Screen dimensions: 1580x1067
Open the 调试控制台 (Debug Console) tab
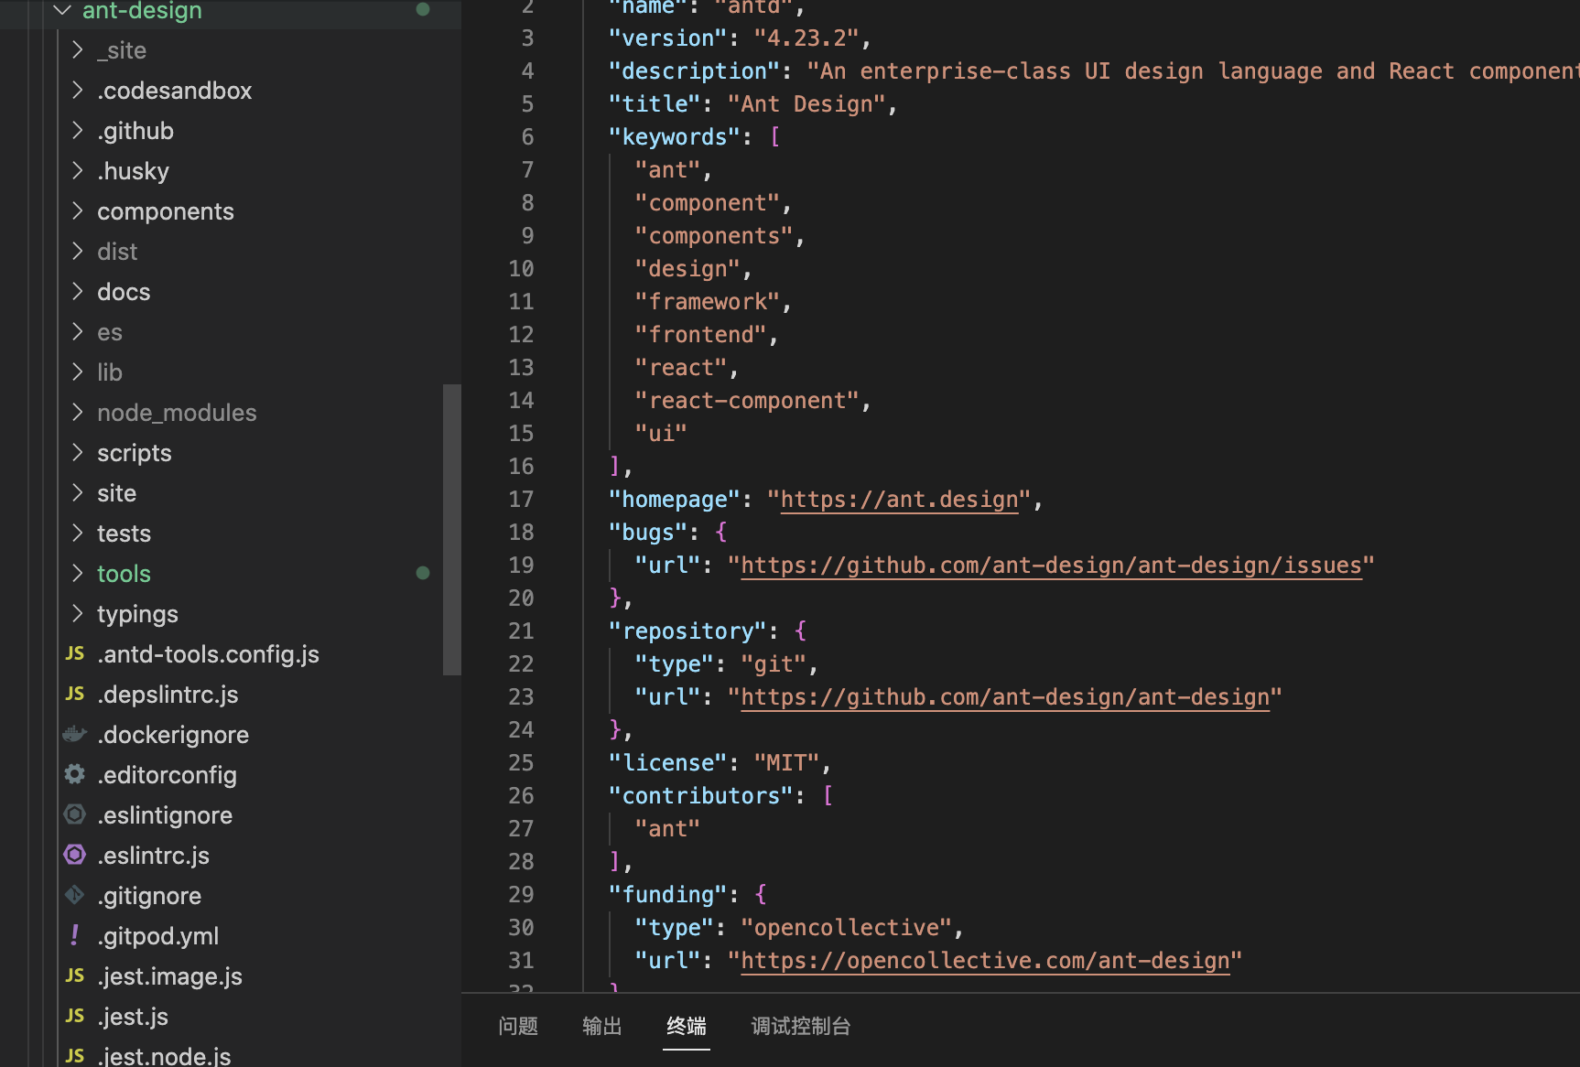pyautogui.click(x=801, y=1026)
